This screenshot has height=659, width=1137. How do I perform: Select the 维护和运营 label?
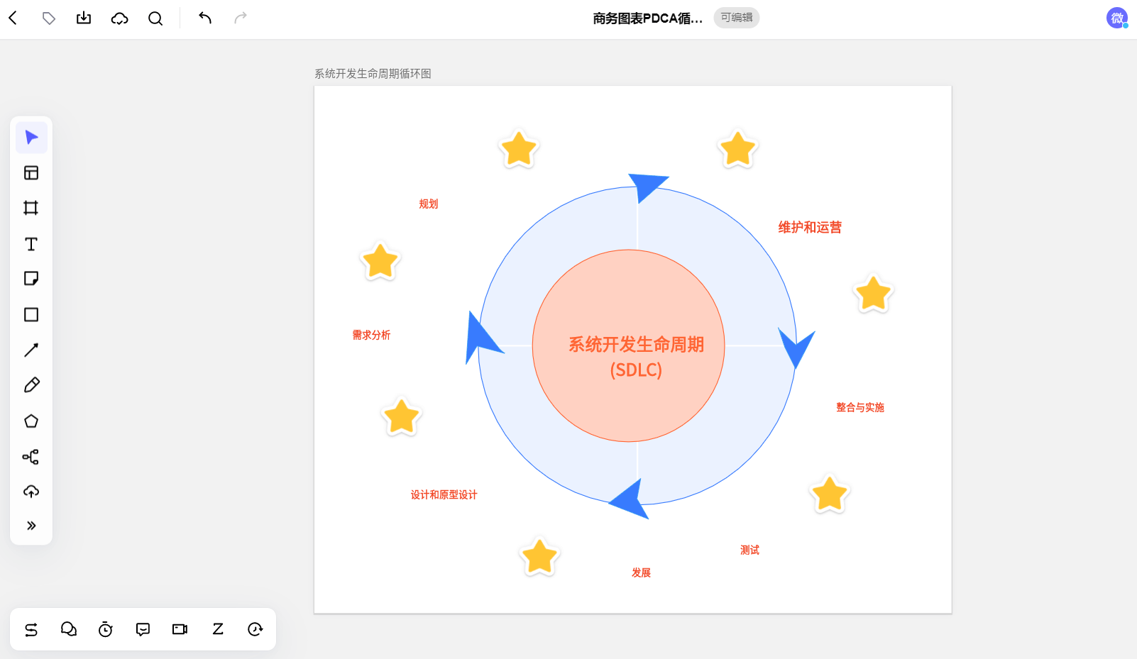pyautogui.click(x=810, y=228)
